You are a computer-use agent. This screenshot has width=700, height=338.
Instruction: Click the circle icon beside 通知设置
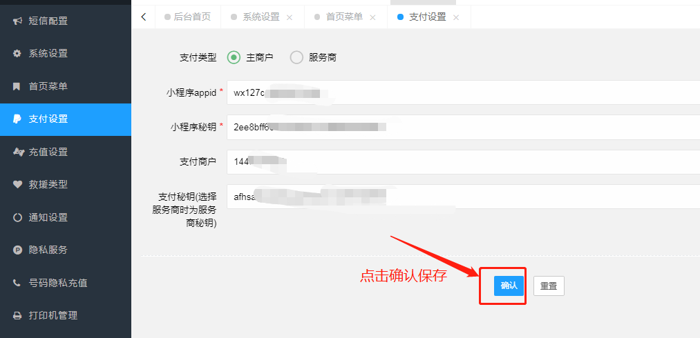coord(17,217)
